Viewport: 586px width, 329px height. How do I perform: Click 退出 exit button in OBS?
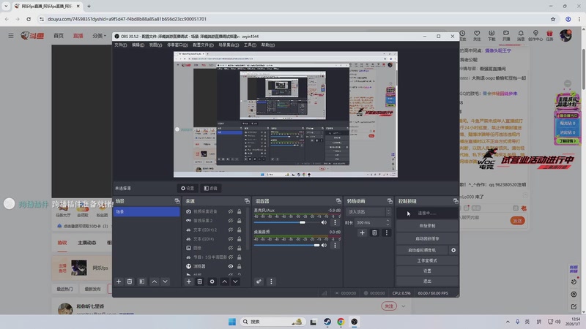pos(427,281)
